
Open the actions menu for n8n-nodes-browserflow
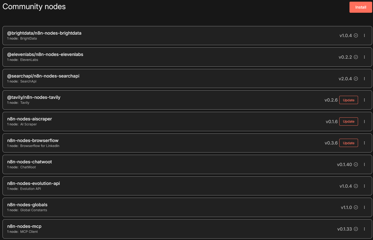click(364, 143)
